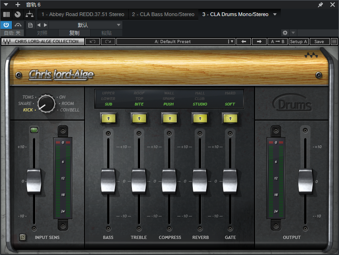The width and height of the screenshot is (339, 255).
Task: Click the GATE fader handle
Action: click(230, 181)
